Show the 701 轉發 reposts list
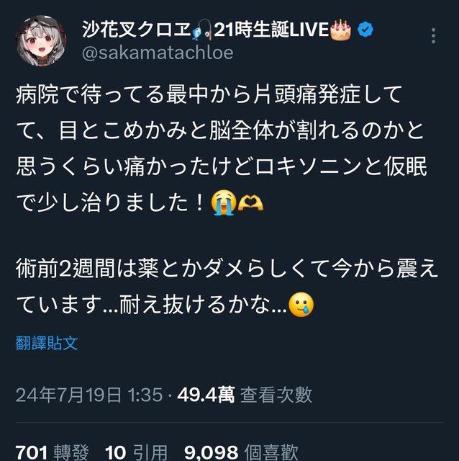Screen dimensions: 459x461 52,452
